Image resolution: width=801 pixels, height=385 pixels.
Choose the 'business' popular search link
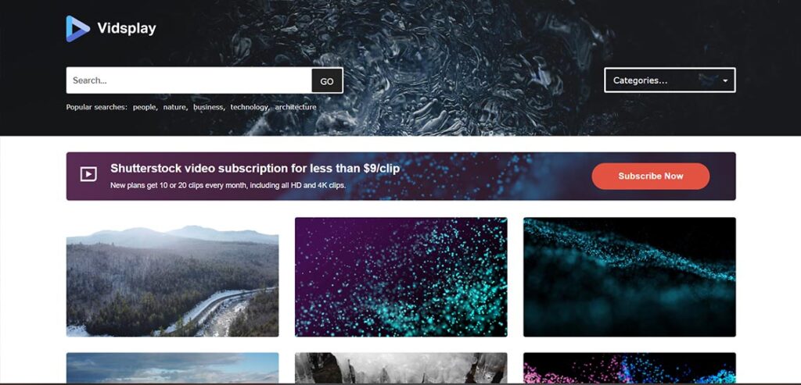(208, 107)
